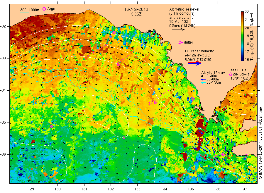Click the '80-150m' depth label

(214, 82)
